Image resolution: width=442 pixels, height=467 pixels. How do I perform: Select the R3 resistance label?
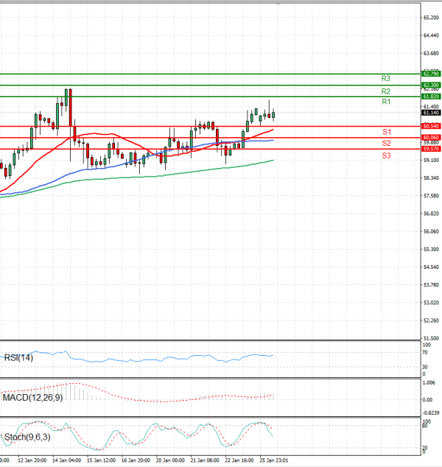click(385, 78)
